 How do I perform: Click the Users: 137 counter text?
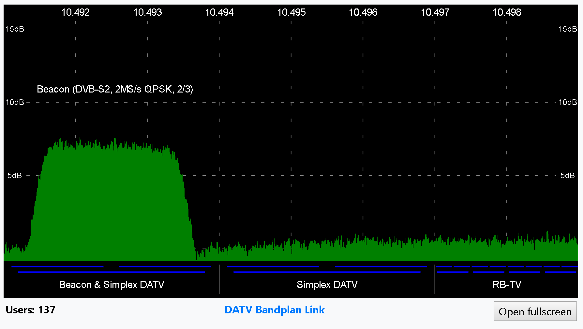(31, 310)
